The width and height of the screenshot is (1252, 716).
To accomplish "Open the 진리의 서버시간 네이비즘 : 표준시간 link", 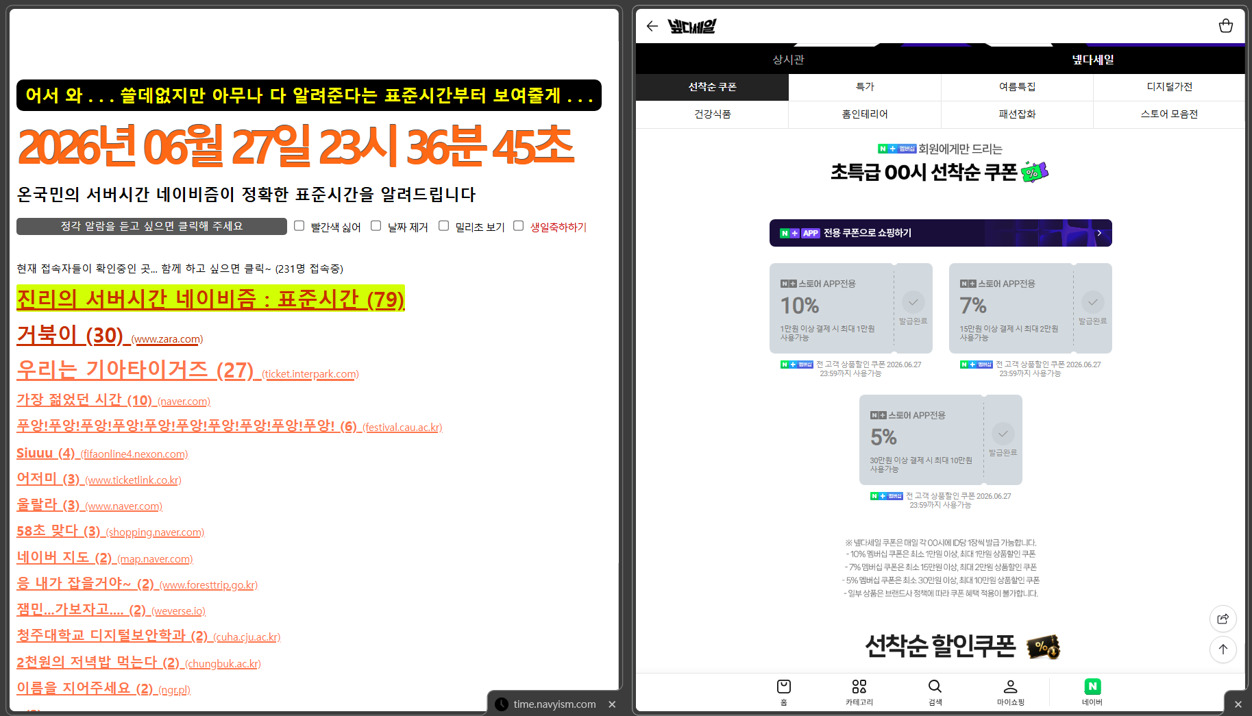I will (210, 299).
